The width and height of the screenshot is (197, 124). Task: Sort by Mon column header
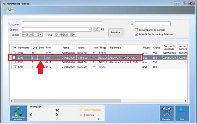point(95,48)
